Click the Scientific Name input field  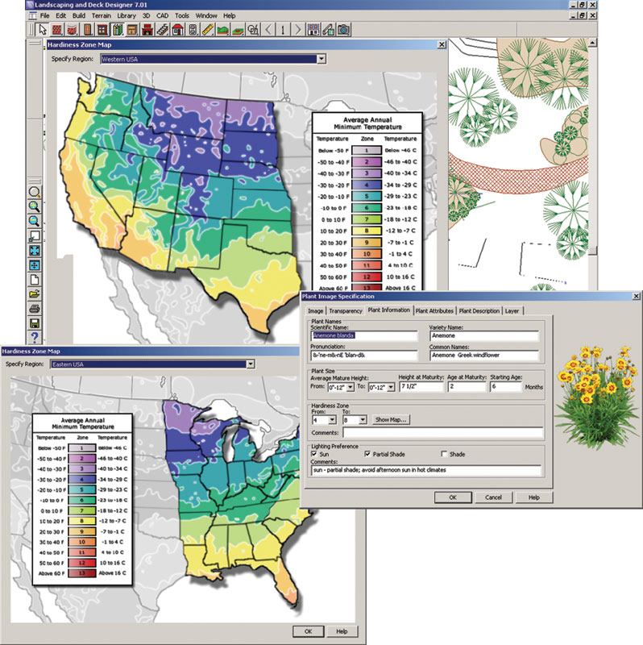tap(363, 336)
